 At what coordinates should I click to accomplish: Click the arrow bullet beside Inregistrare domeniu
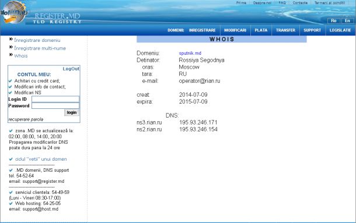click(x=11, y=39)
